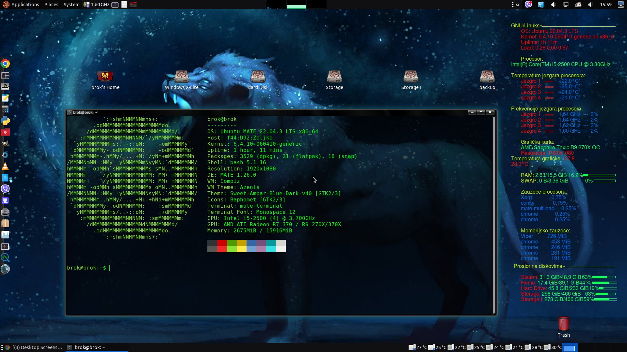Open Viber from the left dock
This screenshot has width=627, height=352.
[x=5, y=189]
